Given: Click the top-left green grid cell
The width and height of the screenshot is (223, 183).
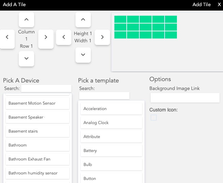Looking at the screenshot, I should [x=120, y=19].
